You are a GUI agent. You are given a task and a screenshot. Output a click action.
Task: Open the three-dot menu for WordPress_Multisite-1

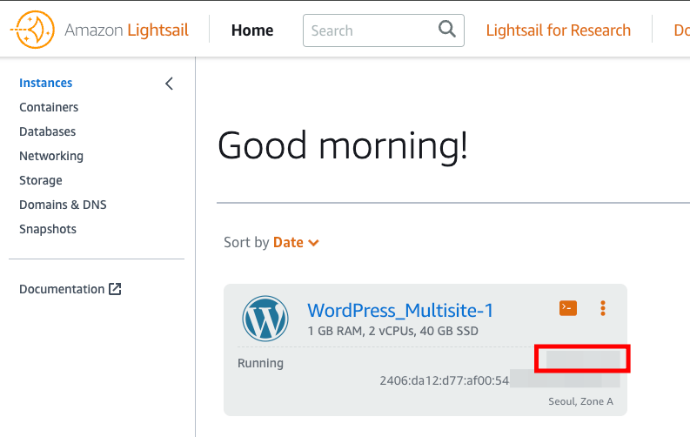pos(602,308)
